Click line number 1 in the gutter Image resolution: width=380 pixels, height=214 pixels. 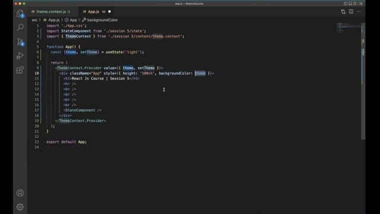pos(37,26)
